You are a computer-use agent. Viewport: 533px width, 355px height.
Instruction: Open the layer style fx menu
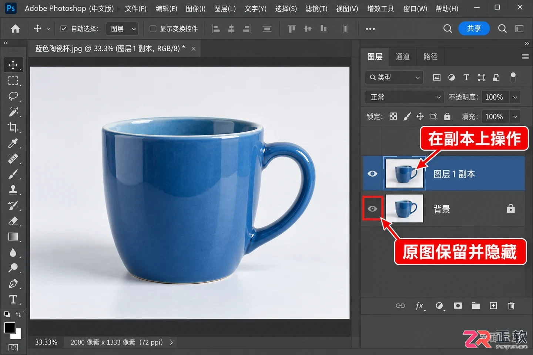coord(420,306)
